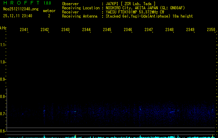
Task: Click the 0.6 frequency axis label
Action: coord(3,131)
